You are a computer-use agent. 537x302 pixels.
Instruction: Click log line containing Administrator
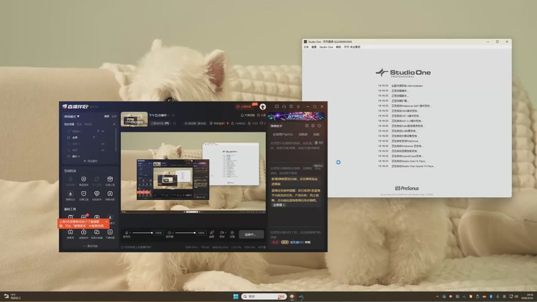[401, 86]
